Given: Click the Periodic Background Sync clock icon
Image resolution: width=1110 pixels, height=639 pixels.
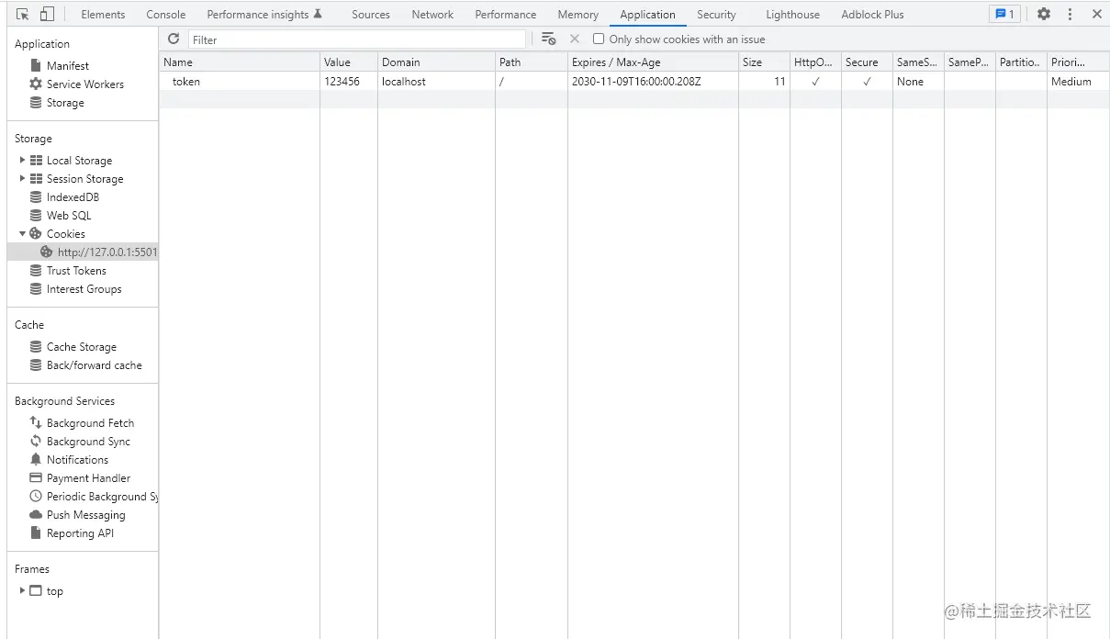Looking at the screenshot, I should pos(36,496).
